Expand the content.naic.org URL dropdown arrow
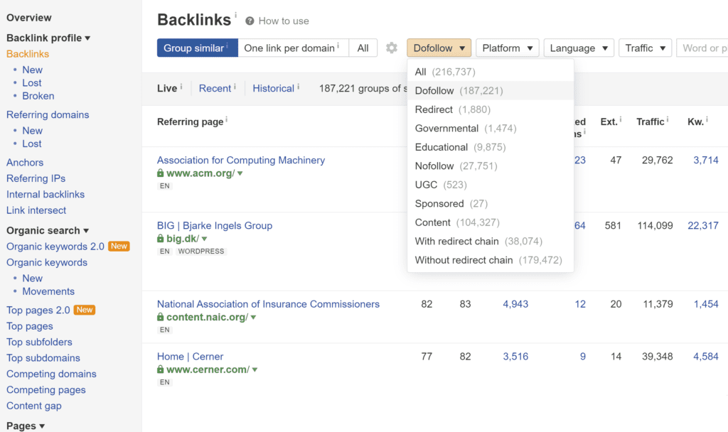The height and width of the screenshot is (432, 728). [x=254, y=318]
